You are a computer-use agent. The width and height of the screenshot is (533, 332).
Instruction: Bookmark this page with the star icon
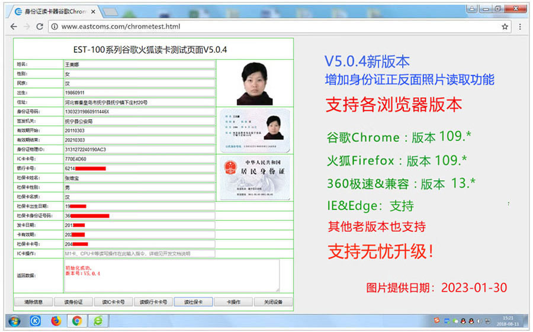click(505, 27)
